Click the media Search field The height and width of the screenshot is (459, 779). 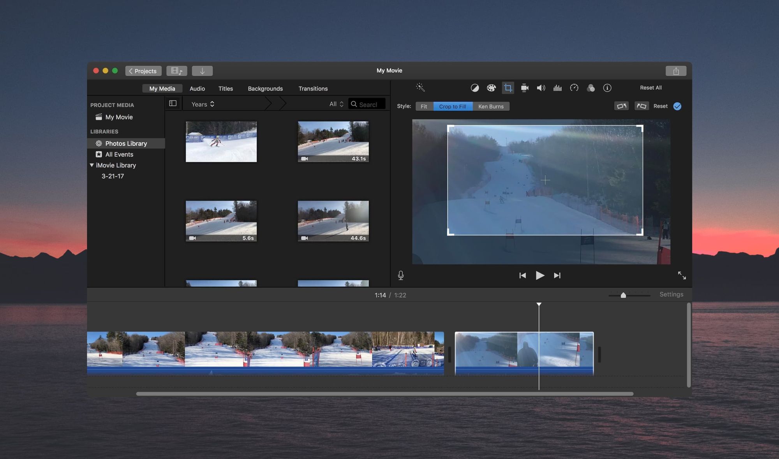click(367, 104)
